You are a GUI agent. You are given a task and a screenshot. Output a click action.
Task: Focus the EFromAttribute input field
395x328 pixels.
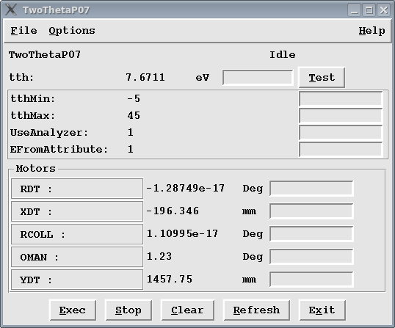tap(341, 150)
